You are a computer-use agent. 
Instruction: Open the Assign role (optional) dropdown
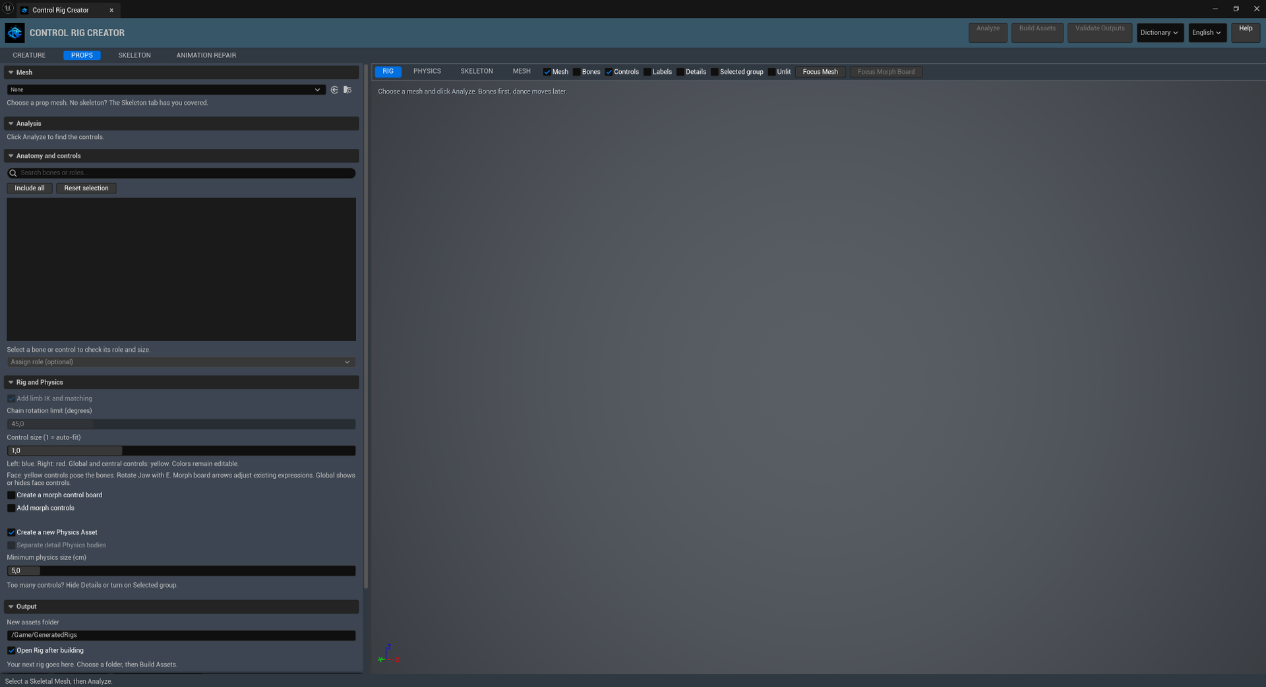[x=181, y=362]
